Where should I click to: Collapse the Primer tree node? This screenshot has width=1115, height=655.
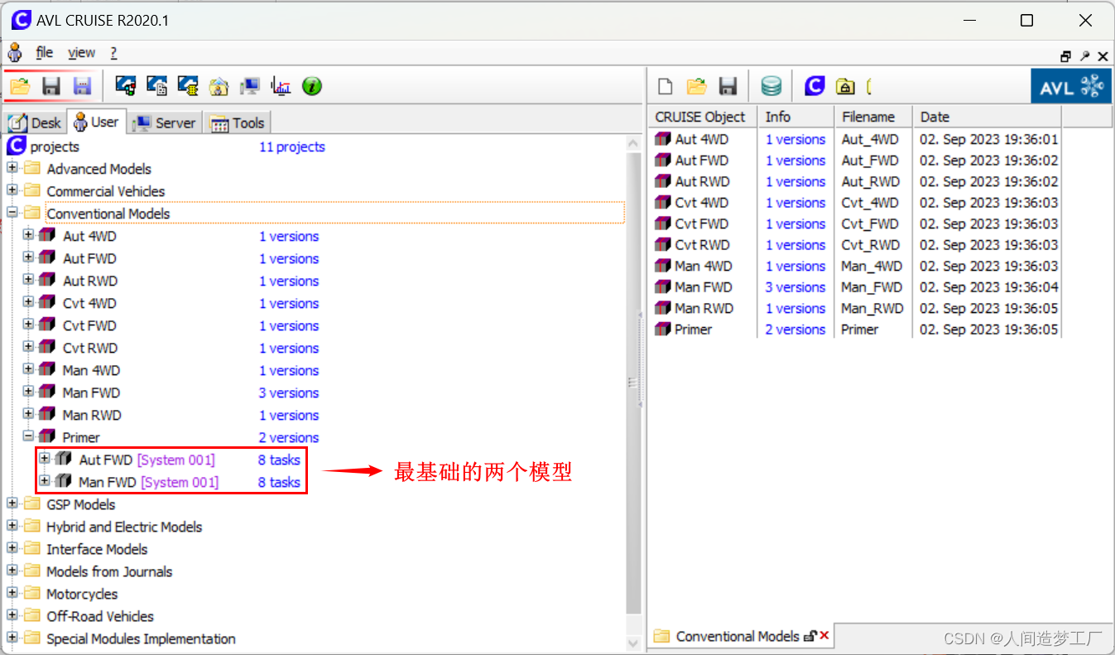28,436
